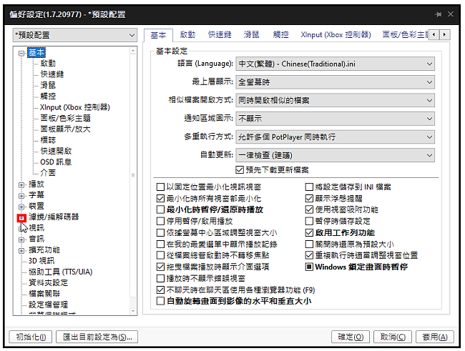The width and height of the screenshot is (465, 351).
Task: Open the 多重執行方式 dropdown
Action: pyautogui.click(x=335, y=137)
